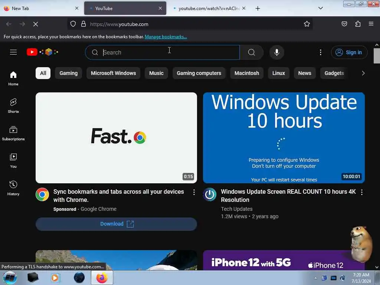This screenshot has height=285, width=380.
Task: Go back with Firefox back arrow
Action: coord(9,24)
